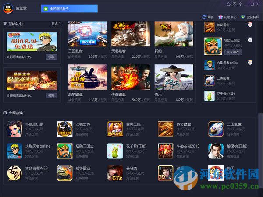263x197 pixels.
Task: Click the 花千骨(正版) icon in the ranking list
Action: pos(210,96)
